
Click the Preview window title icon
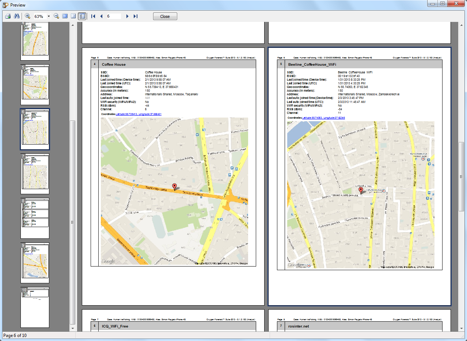[5, 5]
